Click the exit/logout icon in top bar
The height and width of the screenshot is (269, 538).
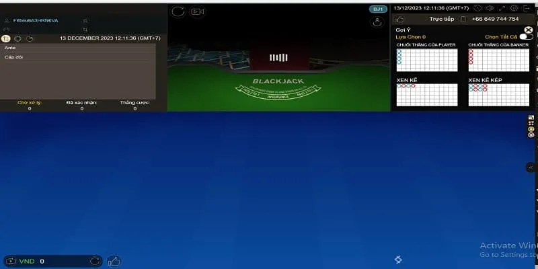pos(527,8)
